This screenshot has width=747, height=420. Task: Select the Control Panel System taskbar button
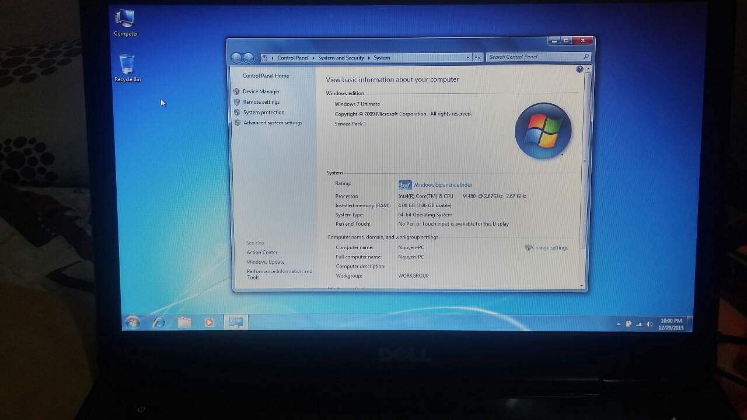[x=236, y=322]
